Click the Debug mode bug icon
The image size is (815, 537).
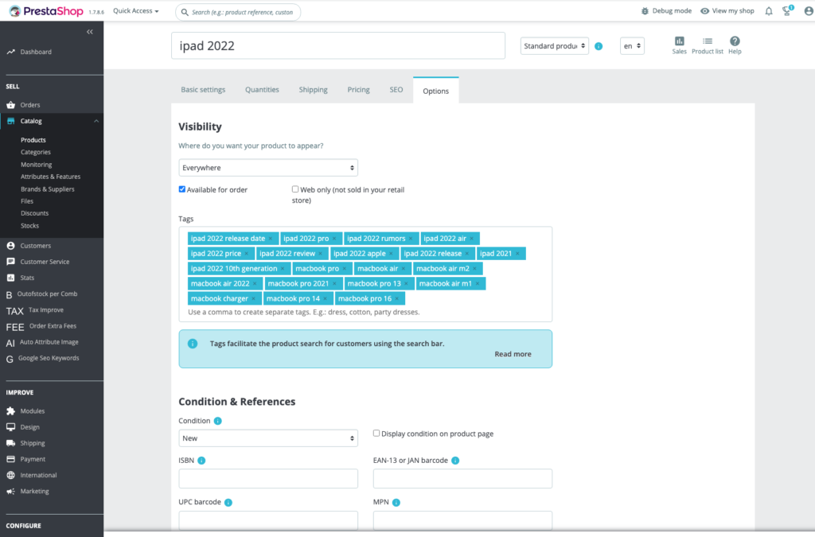click(645, 11)
